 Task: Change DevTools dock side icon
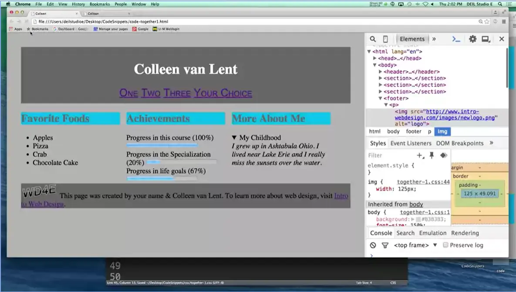click(486, 39)
